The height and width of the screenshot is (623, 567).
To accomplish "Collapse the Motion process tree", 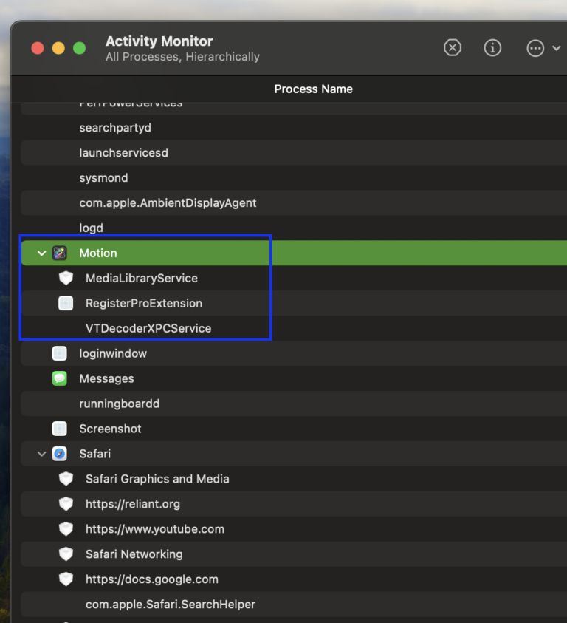I will (x=41, y=253).
